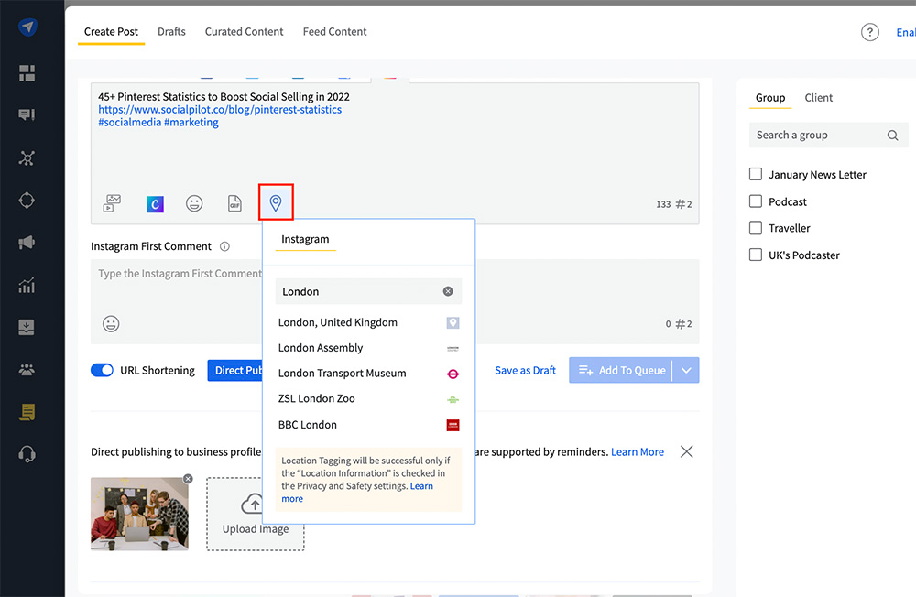
Task: Click the GIF file icon
Action: click(234, 203)
